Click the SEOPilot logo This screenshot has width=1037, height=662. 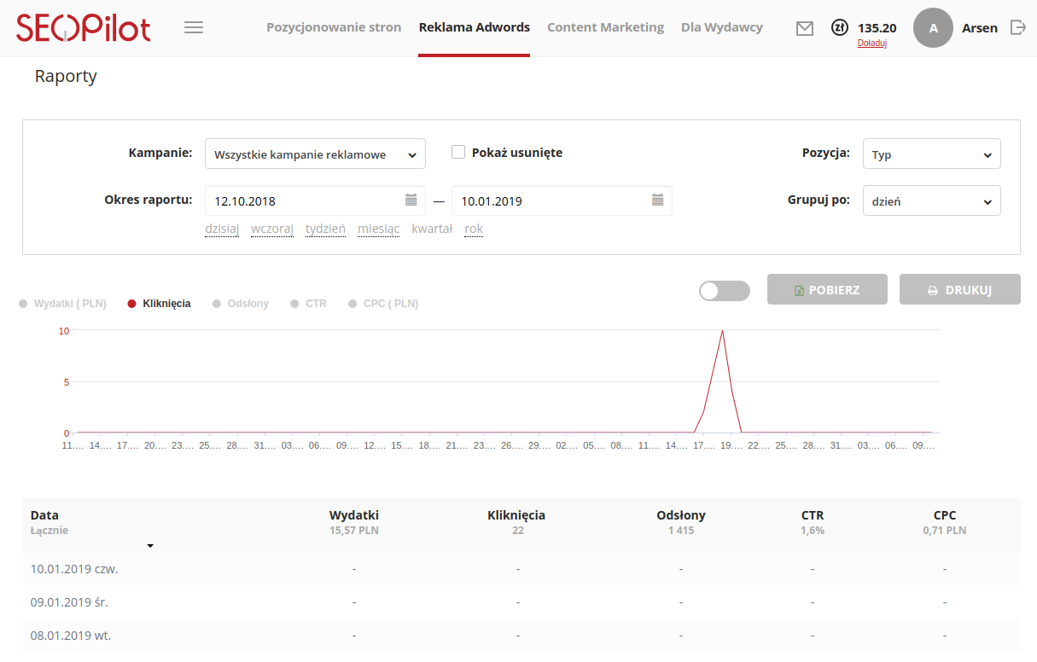(84, 28)
